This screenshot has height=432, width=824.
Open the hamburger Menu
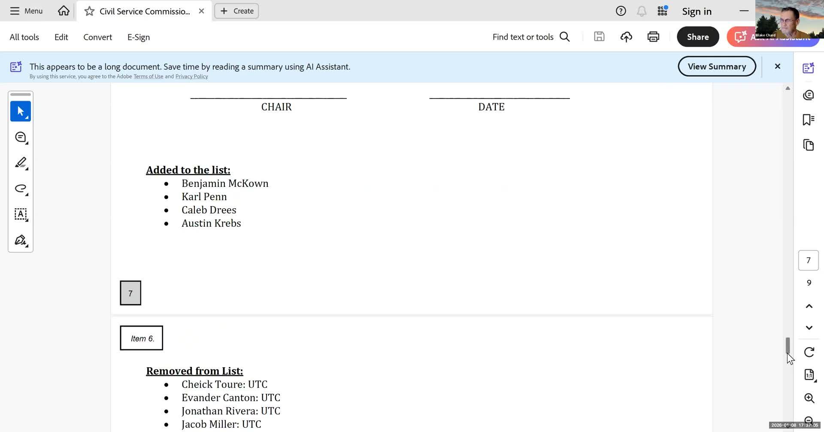click(26, 11)
